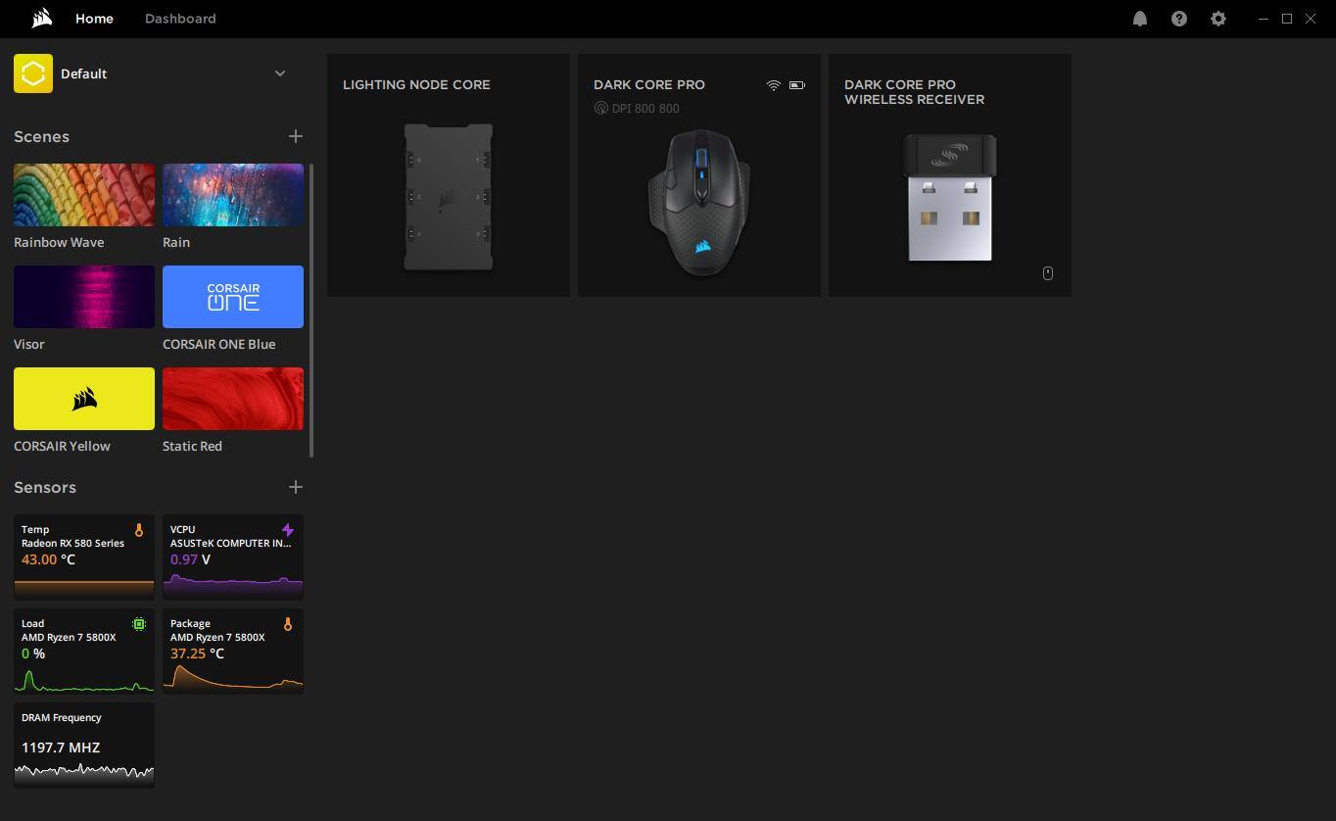Add a new sensor with plus icon
This screenshot has height=821, width=1336.
point(295,487)
